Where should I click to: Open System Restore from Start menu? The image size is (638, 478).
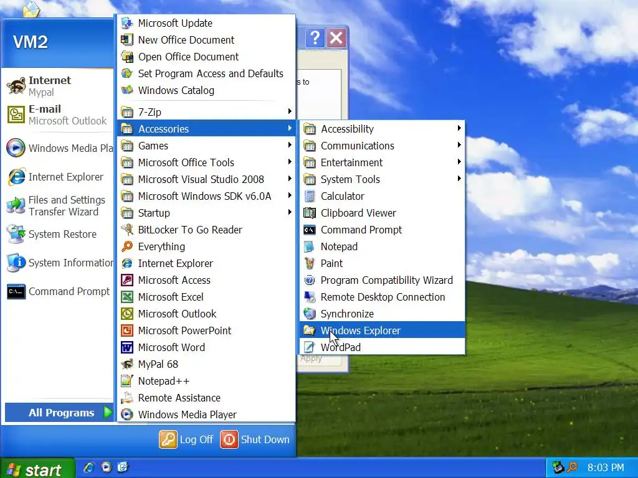coord(58,234)
